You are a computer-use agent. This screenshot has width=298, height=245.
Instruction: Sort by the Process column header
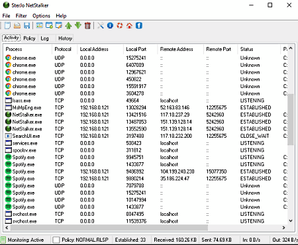(x=28, y=49)
